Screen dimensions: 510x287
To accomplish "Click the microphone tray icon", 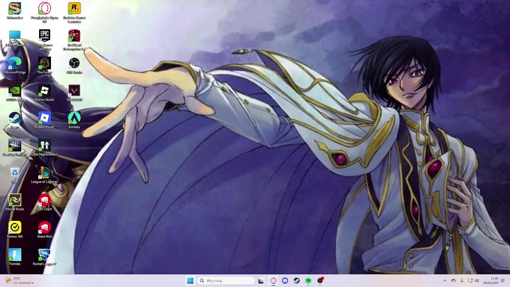I will (462, 281).
